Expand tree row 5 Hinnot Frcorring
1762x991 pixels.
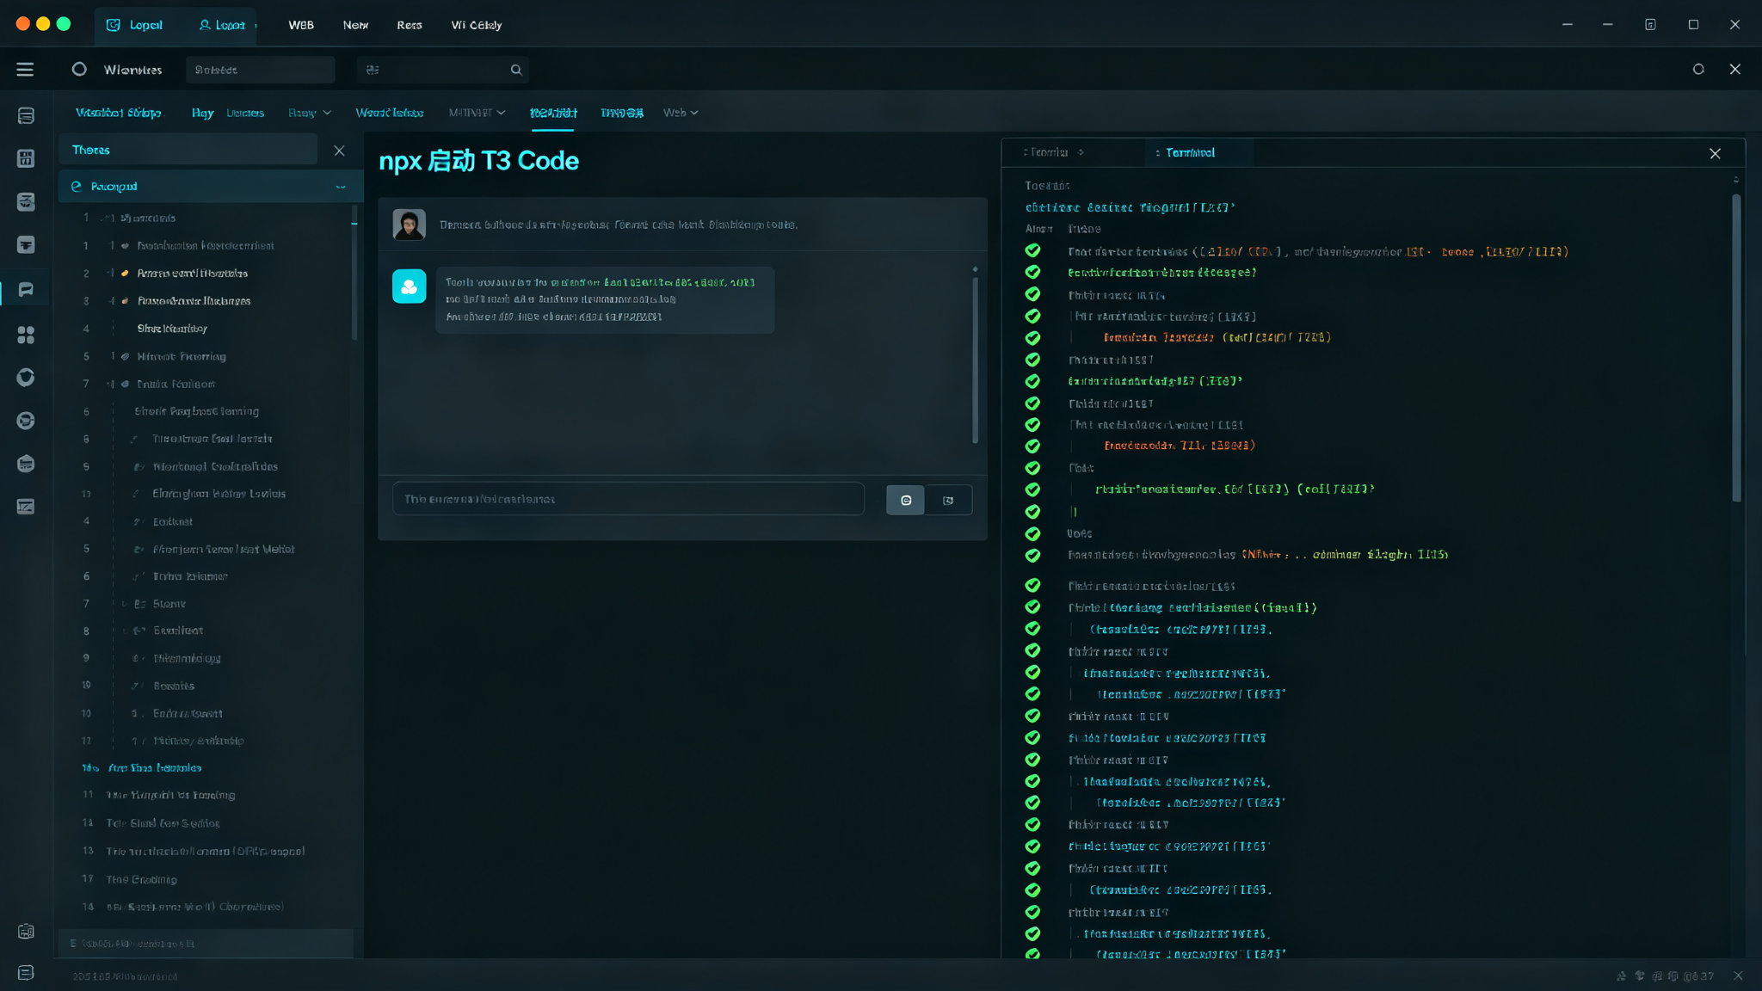(113, 356)
